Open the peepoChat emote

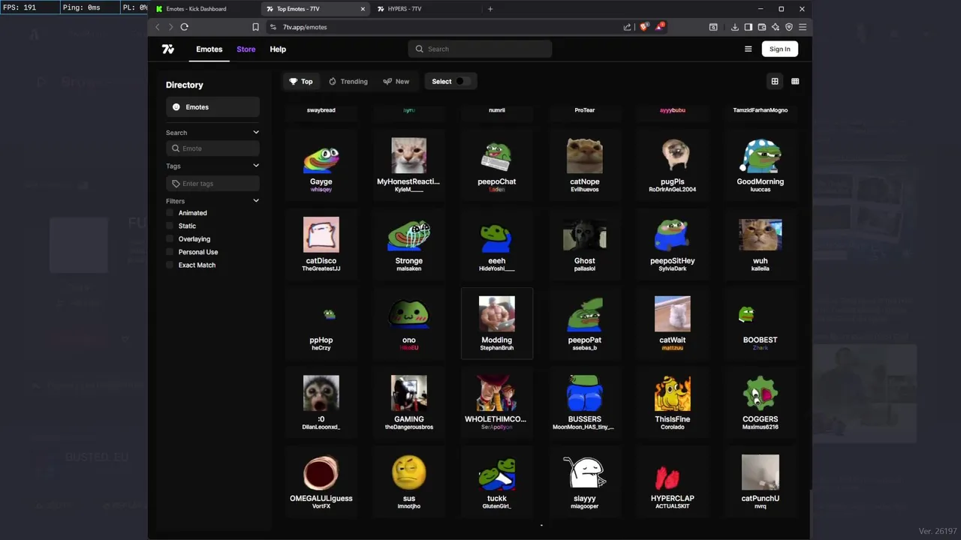click(x=497, y=165)
